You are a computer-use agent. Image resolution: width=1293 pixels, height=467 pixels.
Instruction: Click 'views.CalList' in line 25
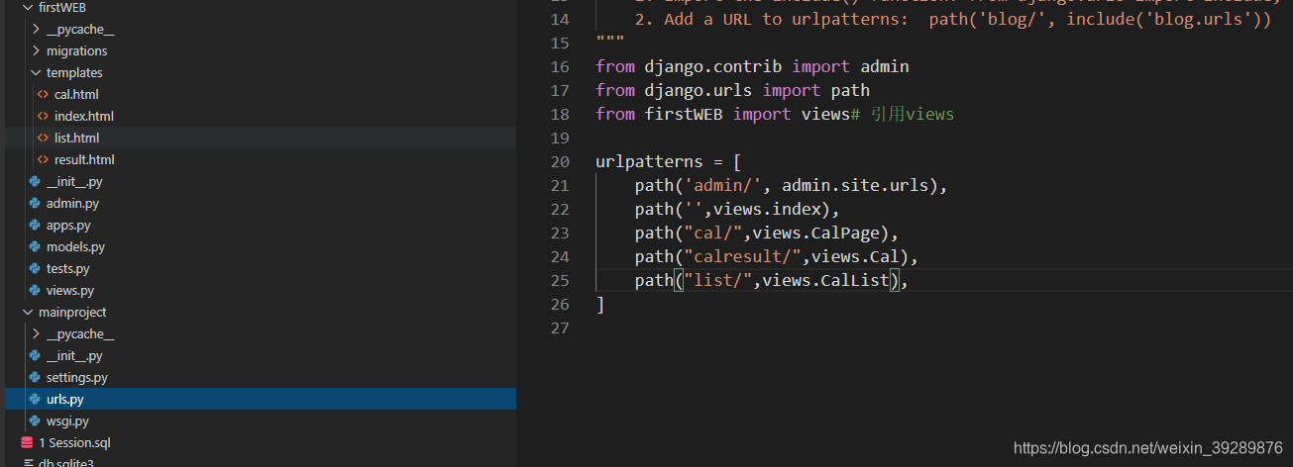[x=826, y=280]
